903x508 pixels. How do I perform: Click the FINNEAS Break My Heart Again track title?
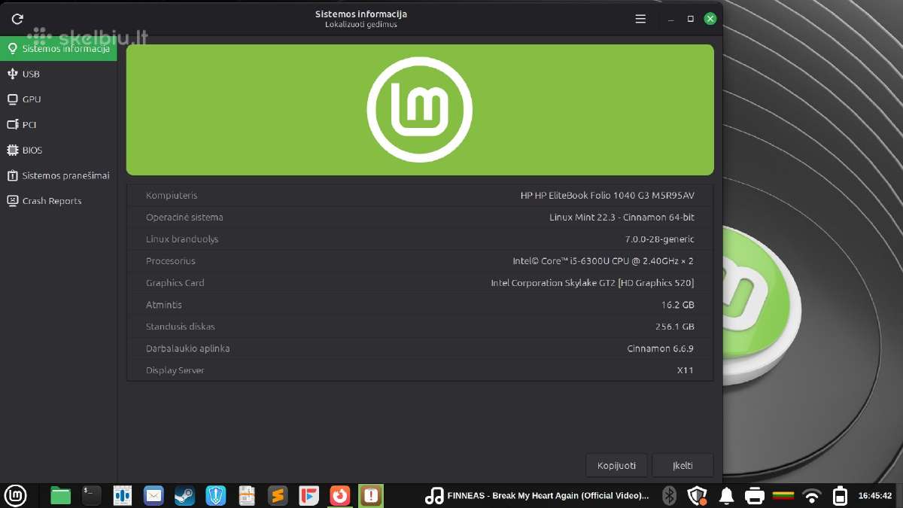[548, 496]
